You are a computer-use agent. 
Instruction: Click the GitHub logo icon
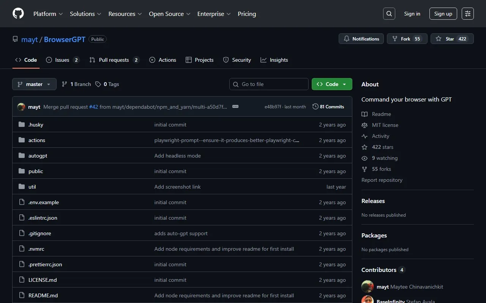click(x=18, y=13)
